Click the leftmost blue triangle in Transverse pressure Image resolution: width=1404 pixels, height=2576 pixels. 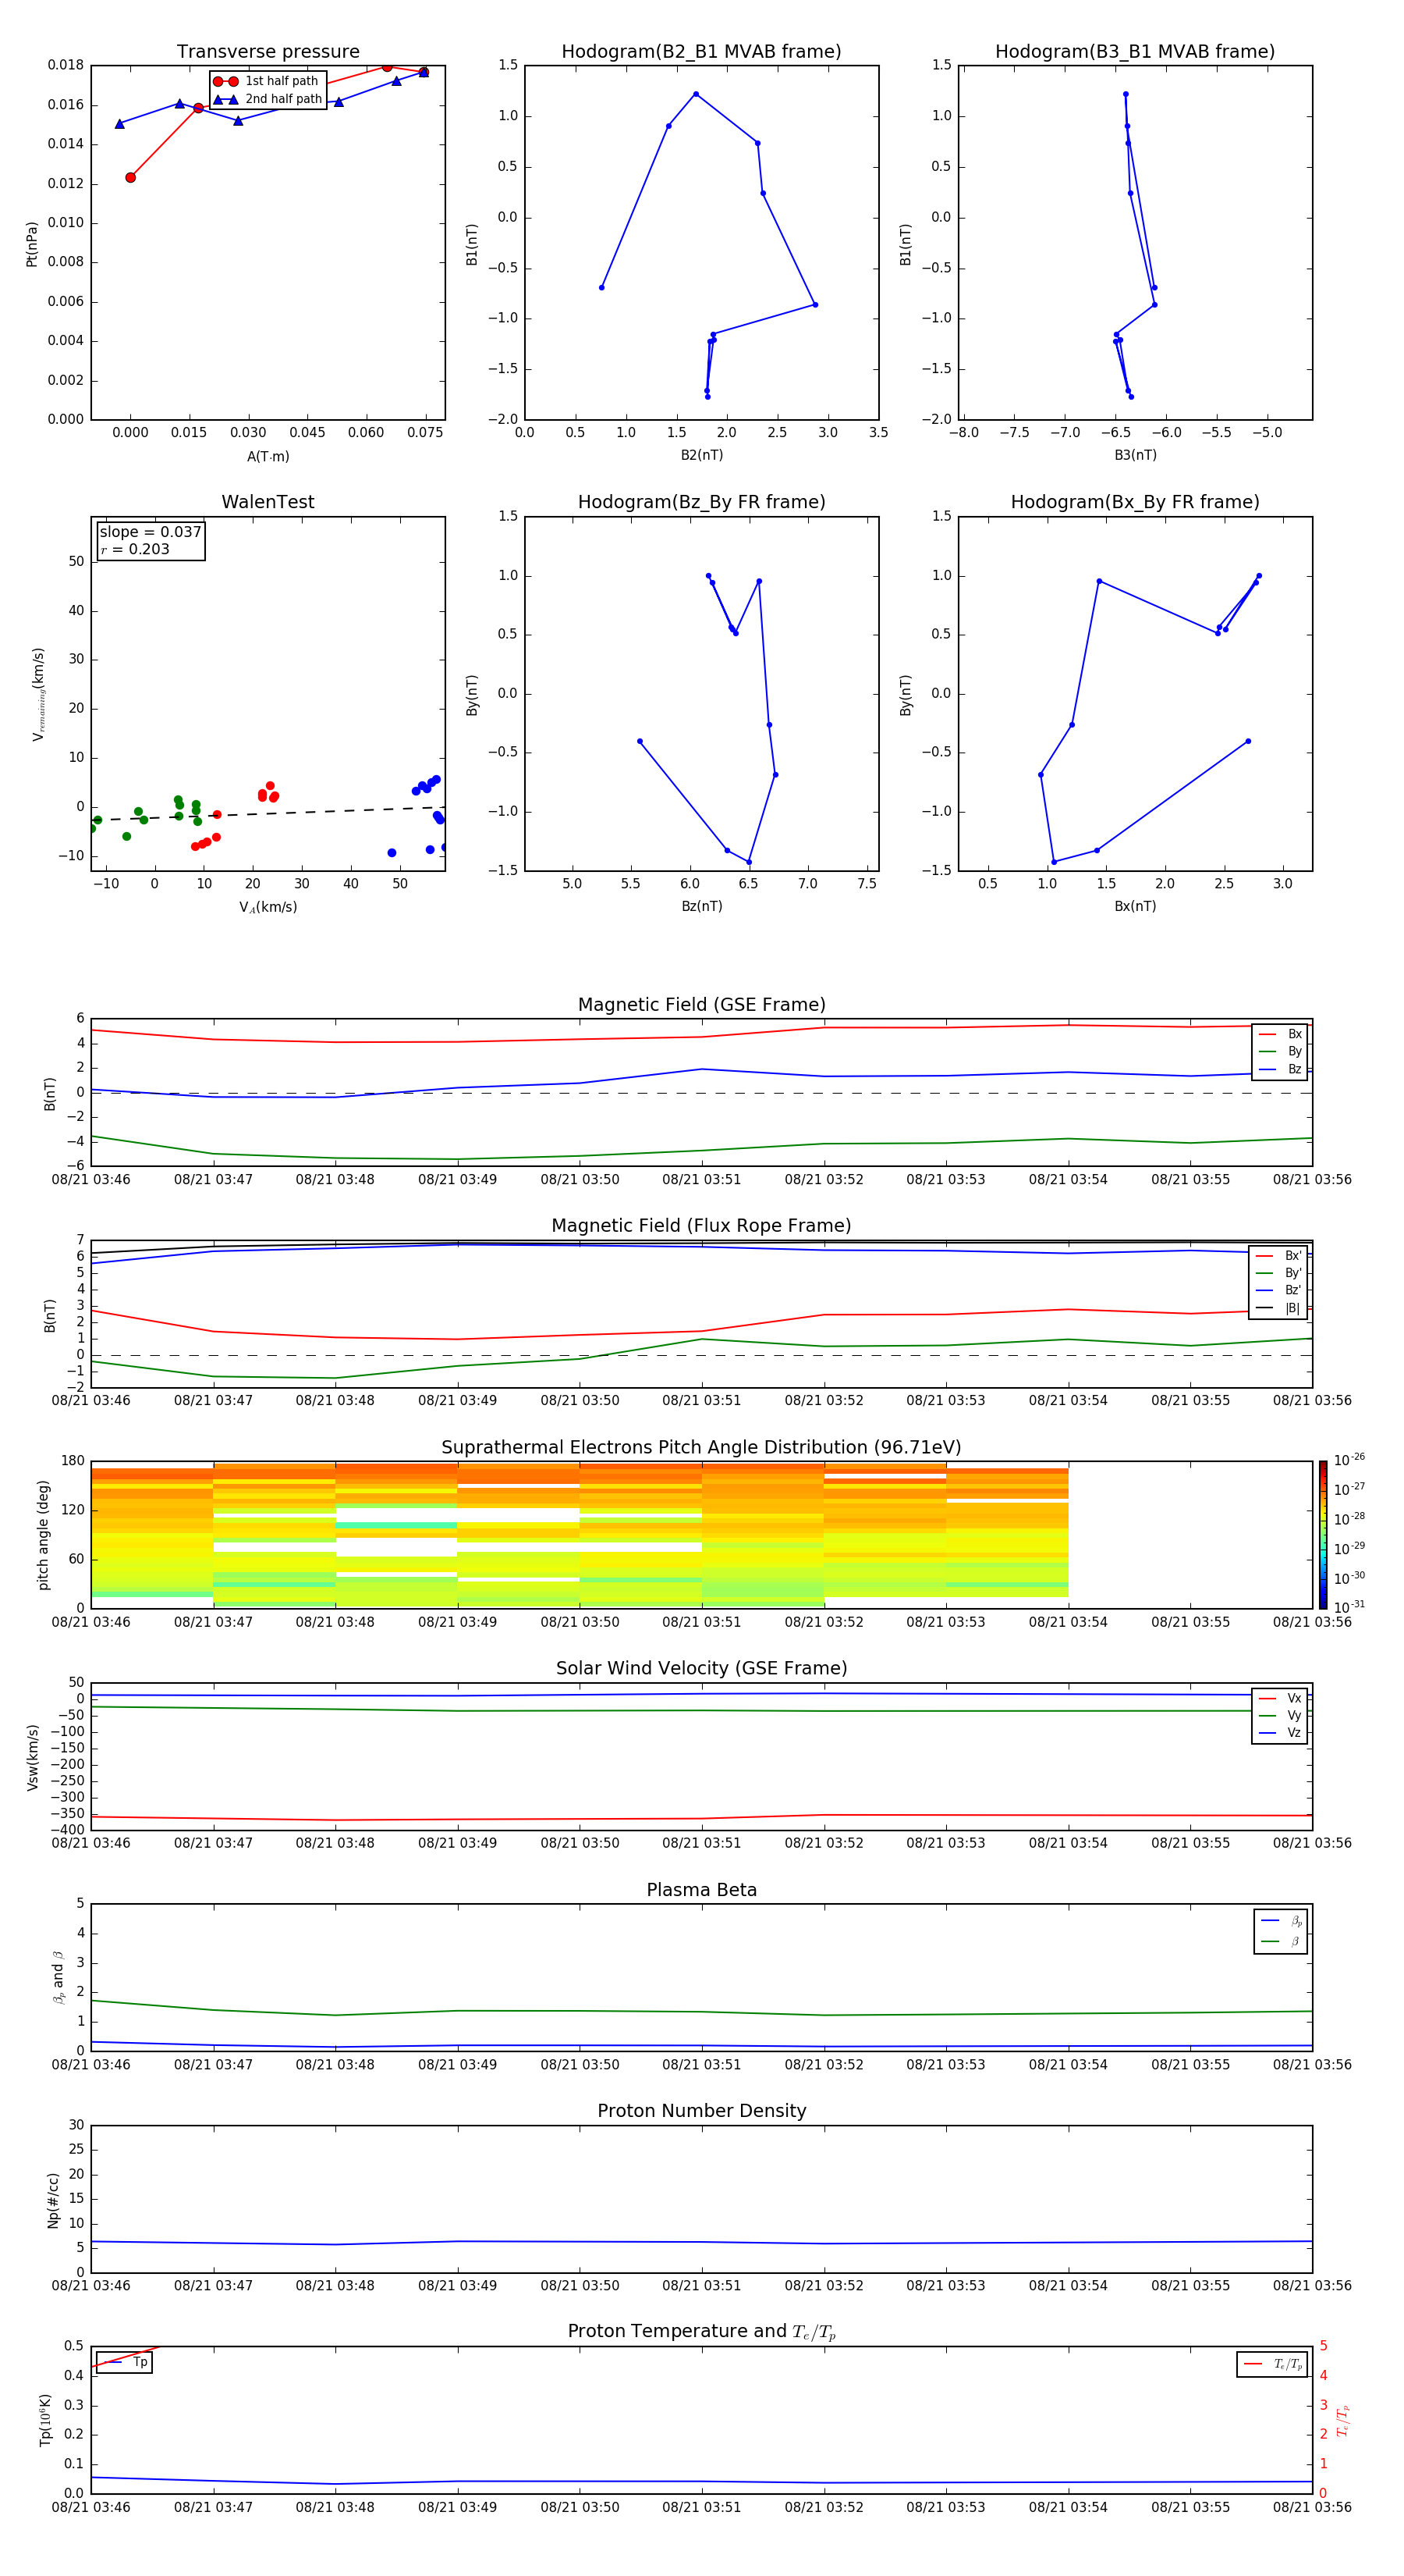(120, 124)
